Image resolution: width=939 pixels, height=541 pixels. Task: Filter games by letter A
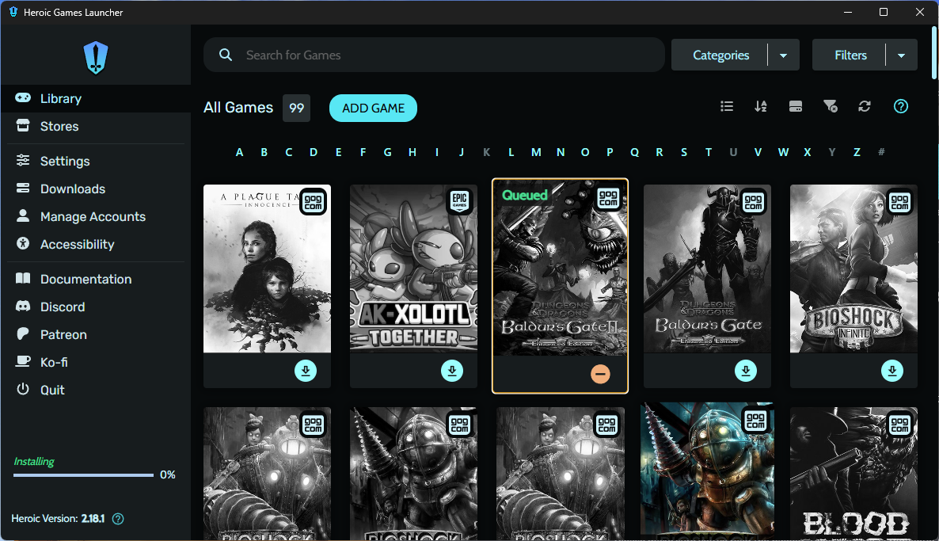pyautogui.click(x=240, y=152)
